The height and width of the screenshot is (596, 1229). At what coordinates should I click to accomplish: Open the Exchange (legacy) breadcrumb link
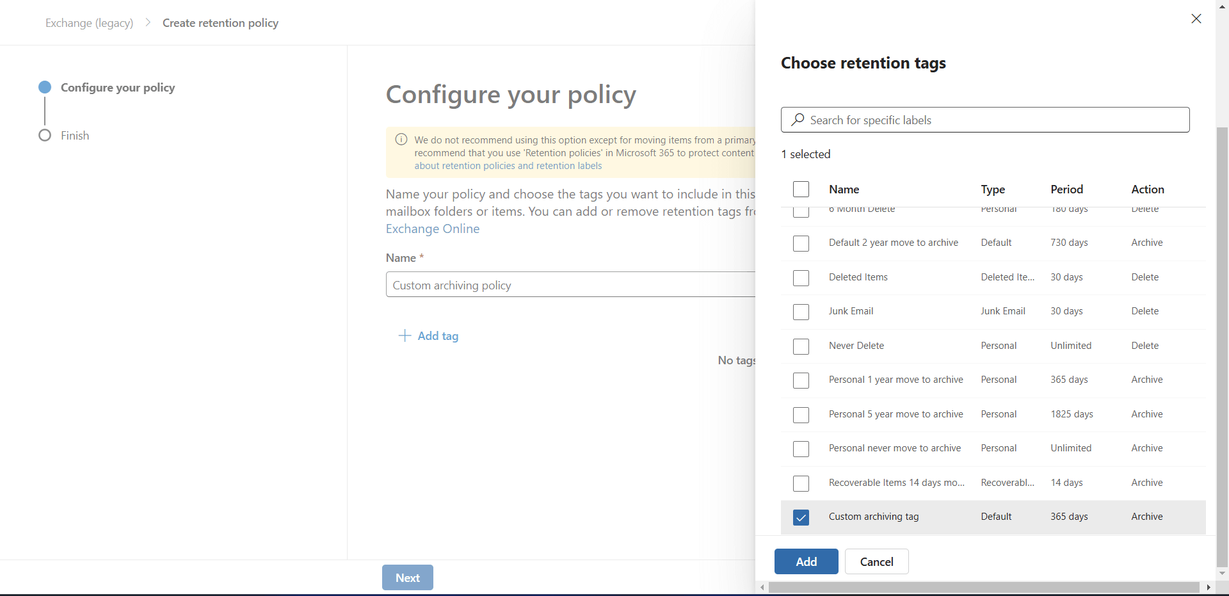pos(89,22)
